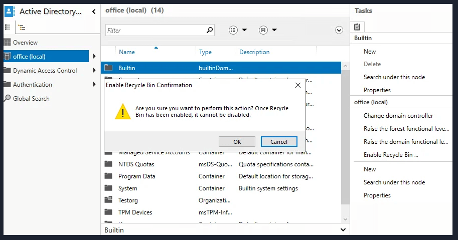This screenshot has height=240, width=458.
Task: Expand Dynamic Access Control submenu arrow
Action: pyautogui.click(x=94, y=70)
